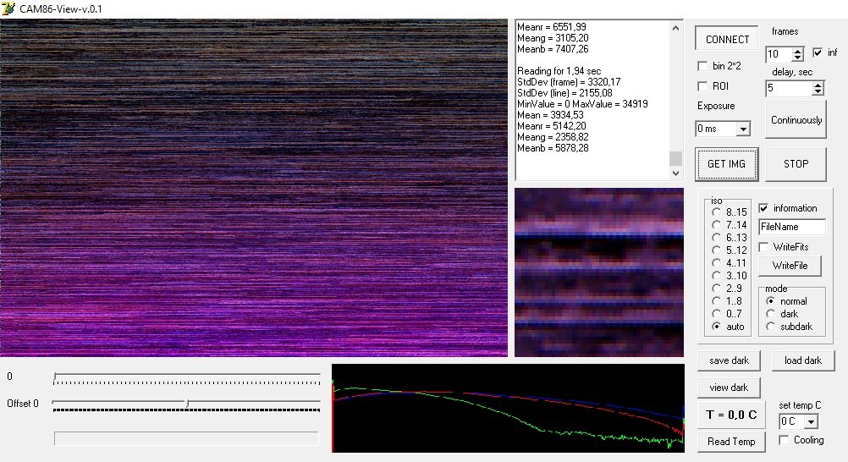The image size is (848, 462).
Task: Click the log panel scrollbar thumb
Action: tap(675, 158)
